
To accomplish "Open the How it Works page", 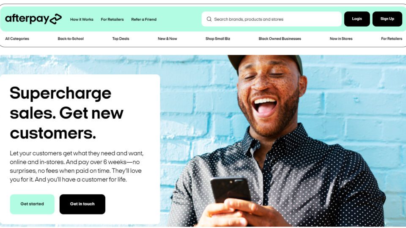I will click(x=82, y=19).
